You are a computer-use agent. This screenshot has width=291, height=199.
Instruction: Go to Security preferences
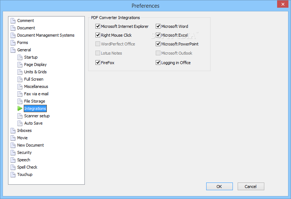(x=24, y=153)
